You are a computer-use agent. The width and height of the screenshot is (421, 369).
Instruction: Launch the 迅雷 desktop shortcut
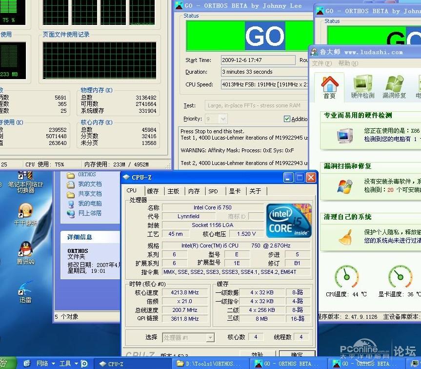[x=25, y=292]
